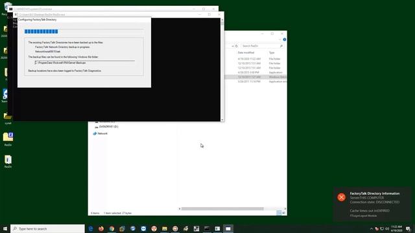Open the Windows Start menu
415x233 pixels.
point(5,228)
